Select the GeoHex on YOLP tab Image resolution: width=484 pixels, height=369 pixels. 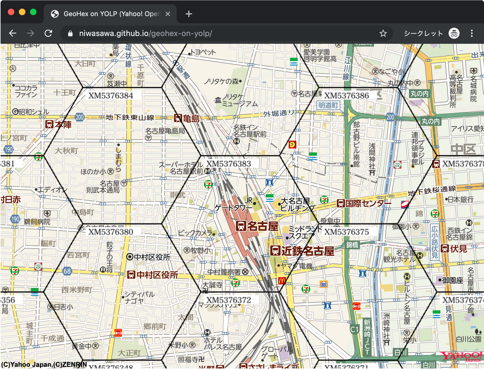pyautogui.click(x=110, y=14)
